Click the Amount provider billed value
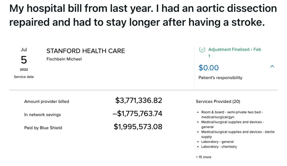287x166 pixels. click(138, 100)
